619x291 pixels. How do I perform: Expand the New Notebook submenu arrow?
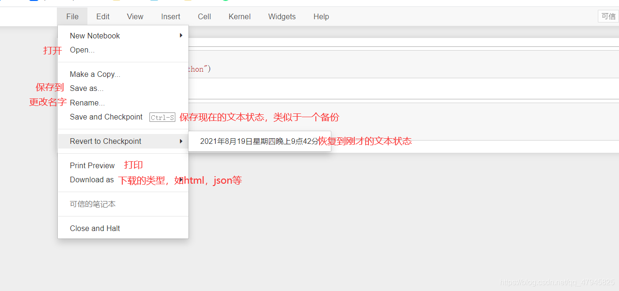(x=181, y=36)
